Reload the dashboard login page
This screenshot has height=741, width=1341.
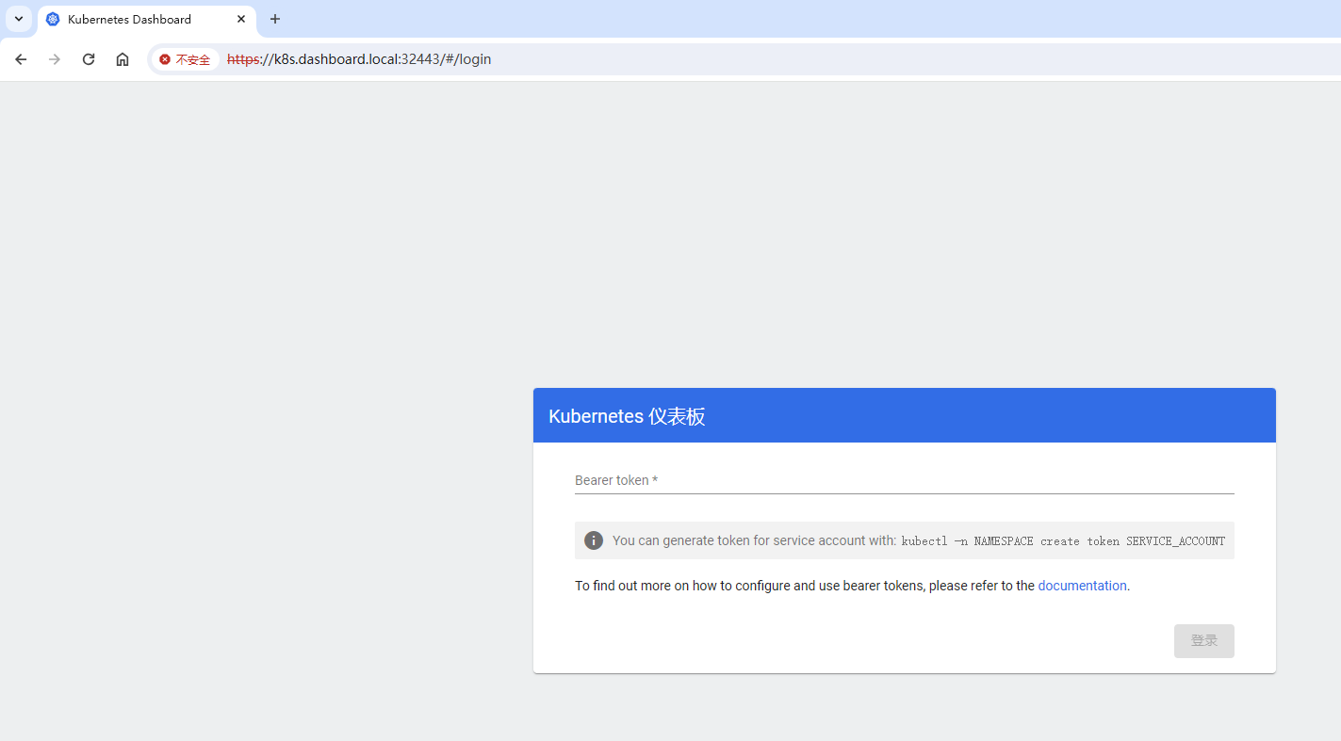89,59
